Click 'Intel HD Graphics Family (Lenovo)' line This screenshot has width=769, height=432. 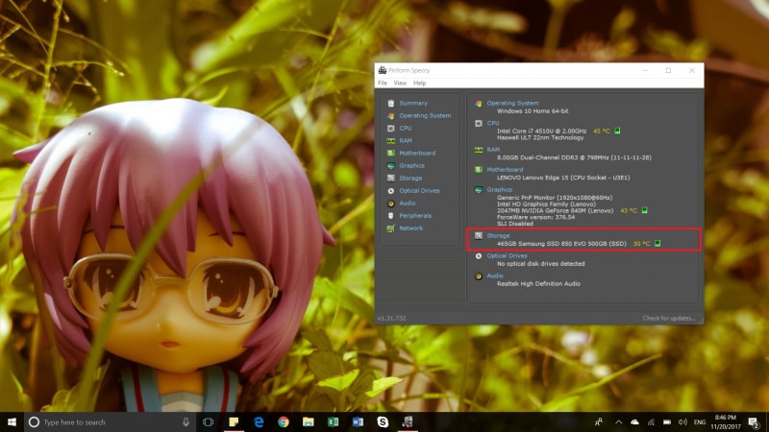click(546, 204)
